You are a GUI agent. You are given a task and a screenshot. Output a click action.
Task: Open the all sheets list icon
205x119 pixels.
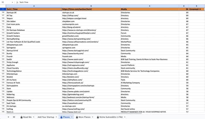[14, 117]
